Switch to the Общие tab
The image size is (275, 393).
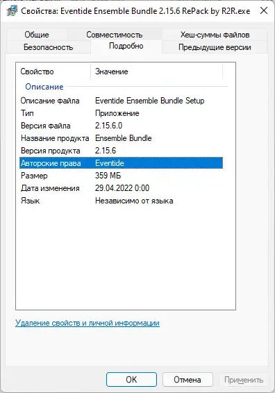click(x=37, y=35)
